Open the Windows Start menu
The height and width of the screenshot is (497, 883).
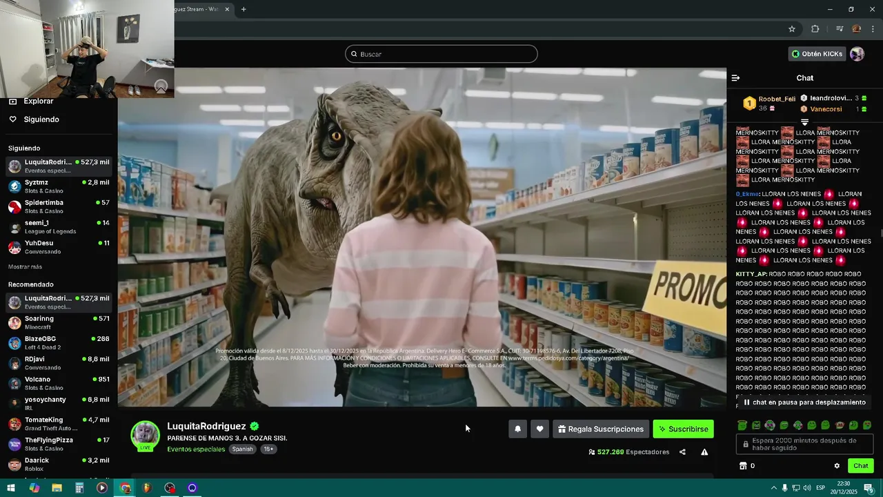pos(11,488)
